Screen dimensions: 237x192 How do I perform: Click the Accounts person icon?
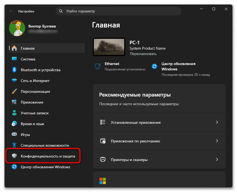[x=14, y=113]
